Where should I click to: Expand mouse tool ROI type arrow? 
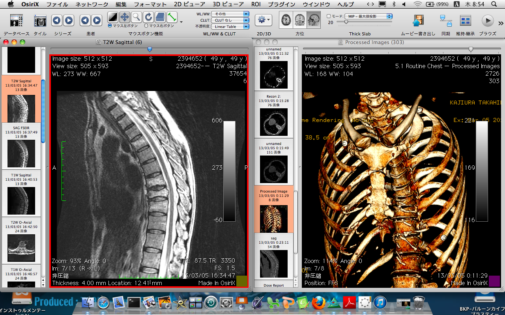click(x=181, y=22)
